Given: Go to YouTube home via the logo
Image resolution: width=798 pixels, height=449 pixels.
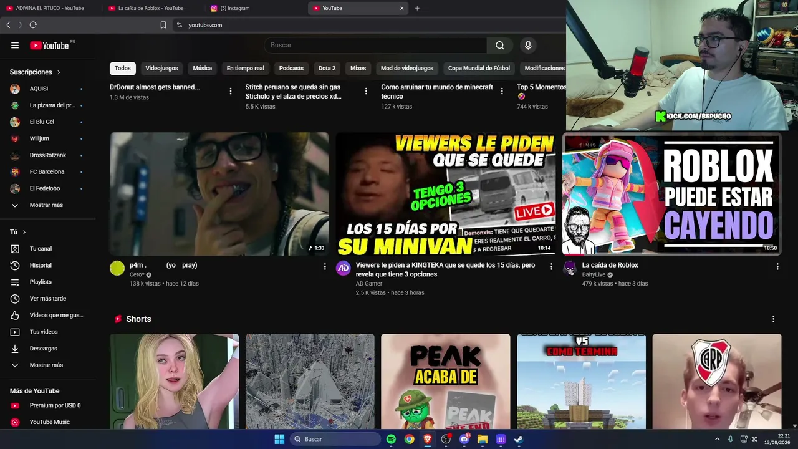Looking at the screenshot, I should [49, 45].
